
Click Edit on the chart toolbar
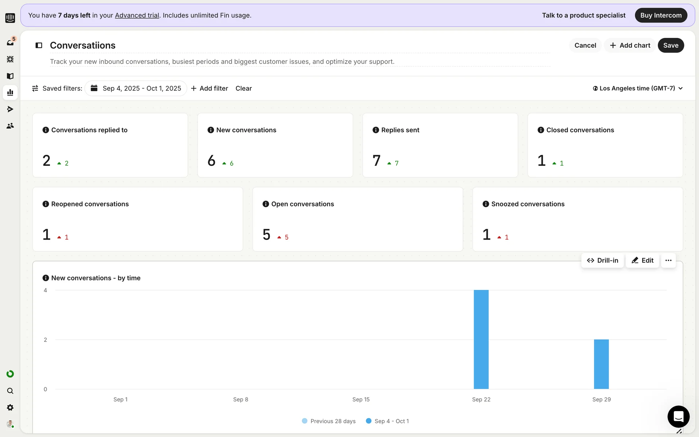643,260
